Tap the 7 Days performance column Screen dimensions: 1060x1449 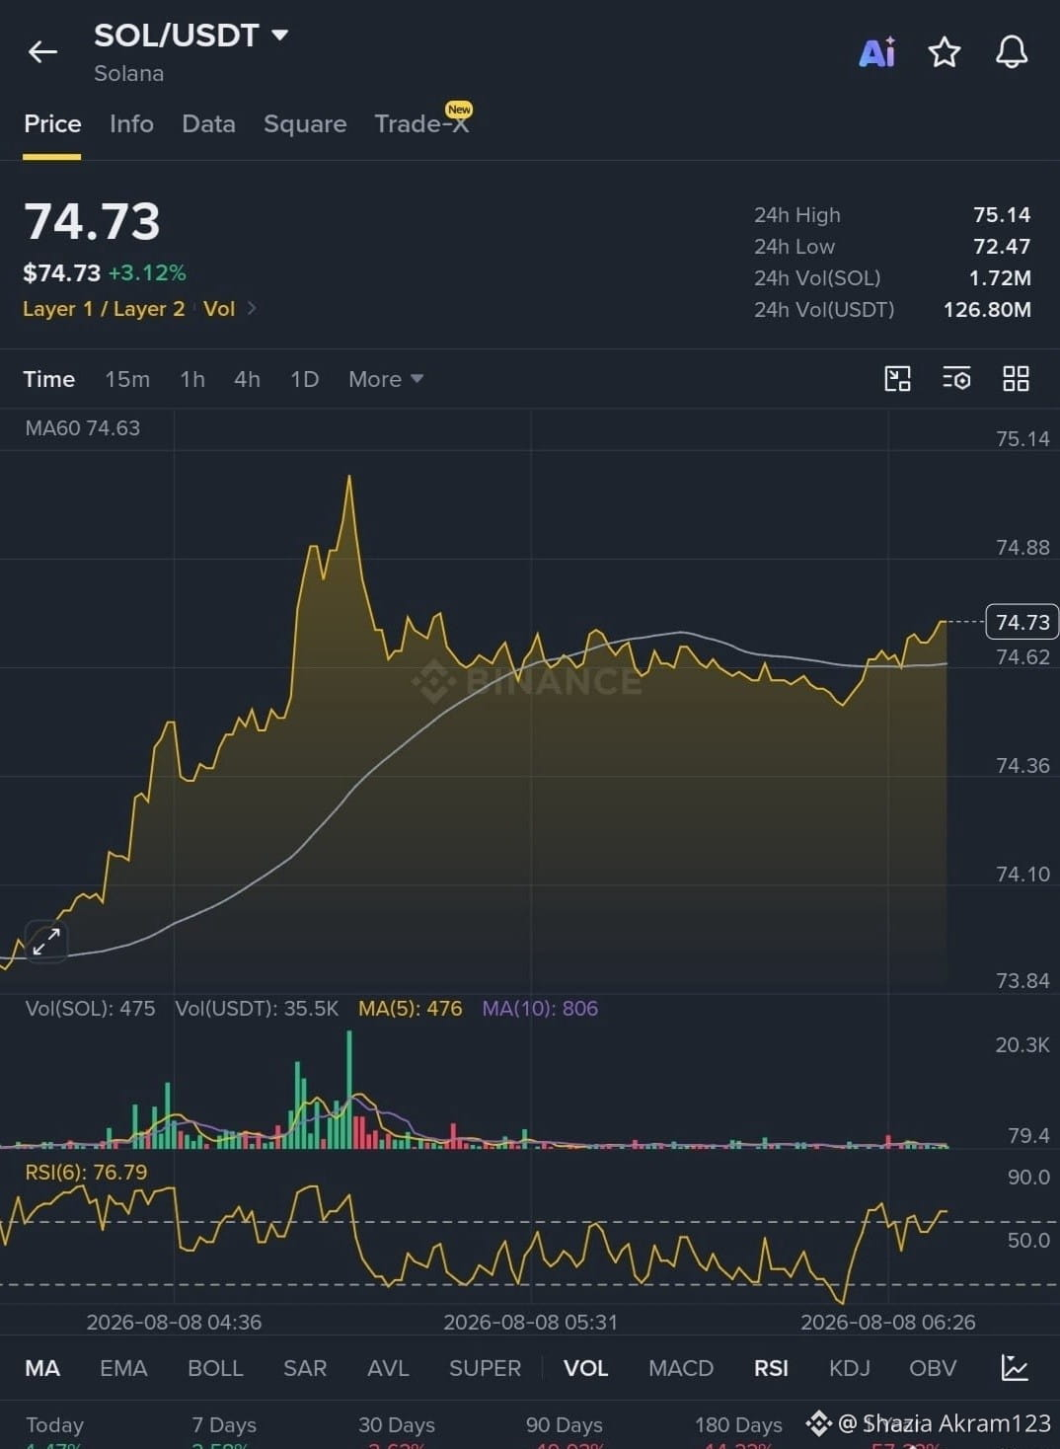pos(224,1431)
